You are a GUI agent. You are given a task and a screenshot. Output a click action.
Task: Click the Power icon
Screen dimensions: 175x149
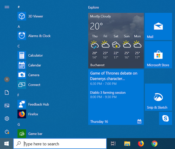7,132
